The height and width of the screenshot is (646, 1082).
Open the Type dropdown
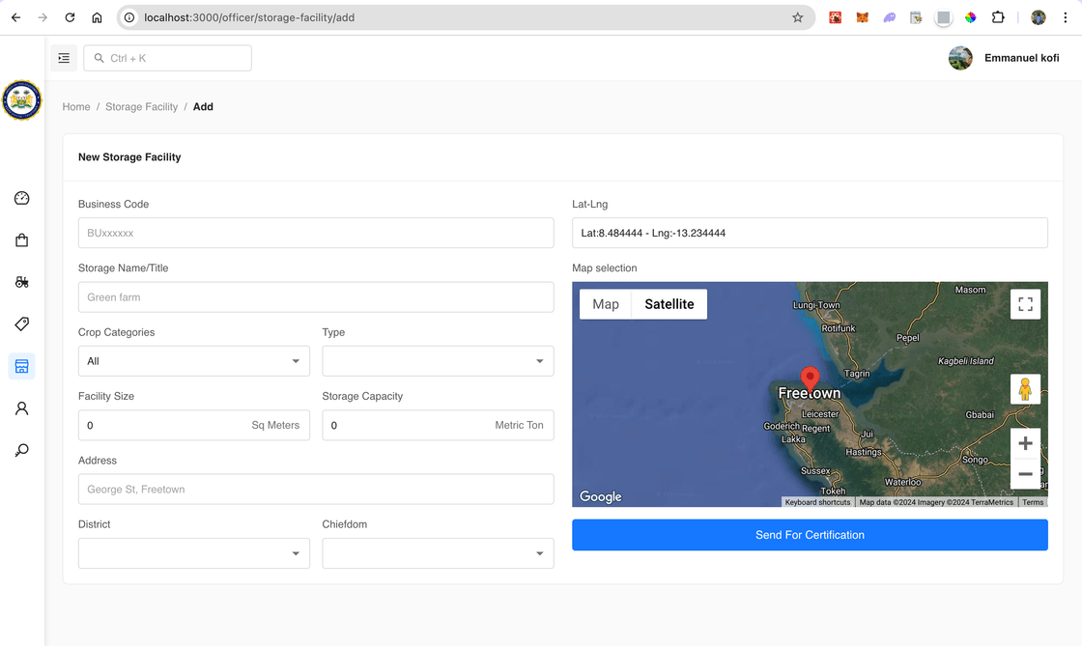tap(439, 361)
